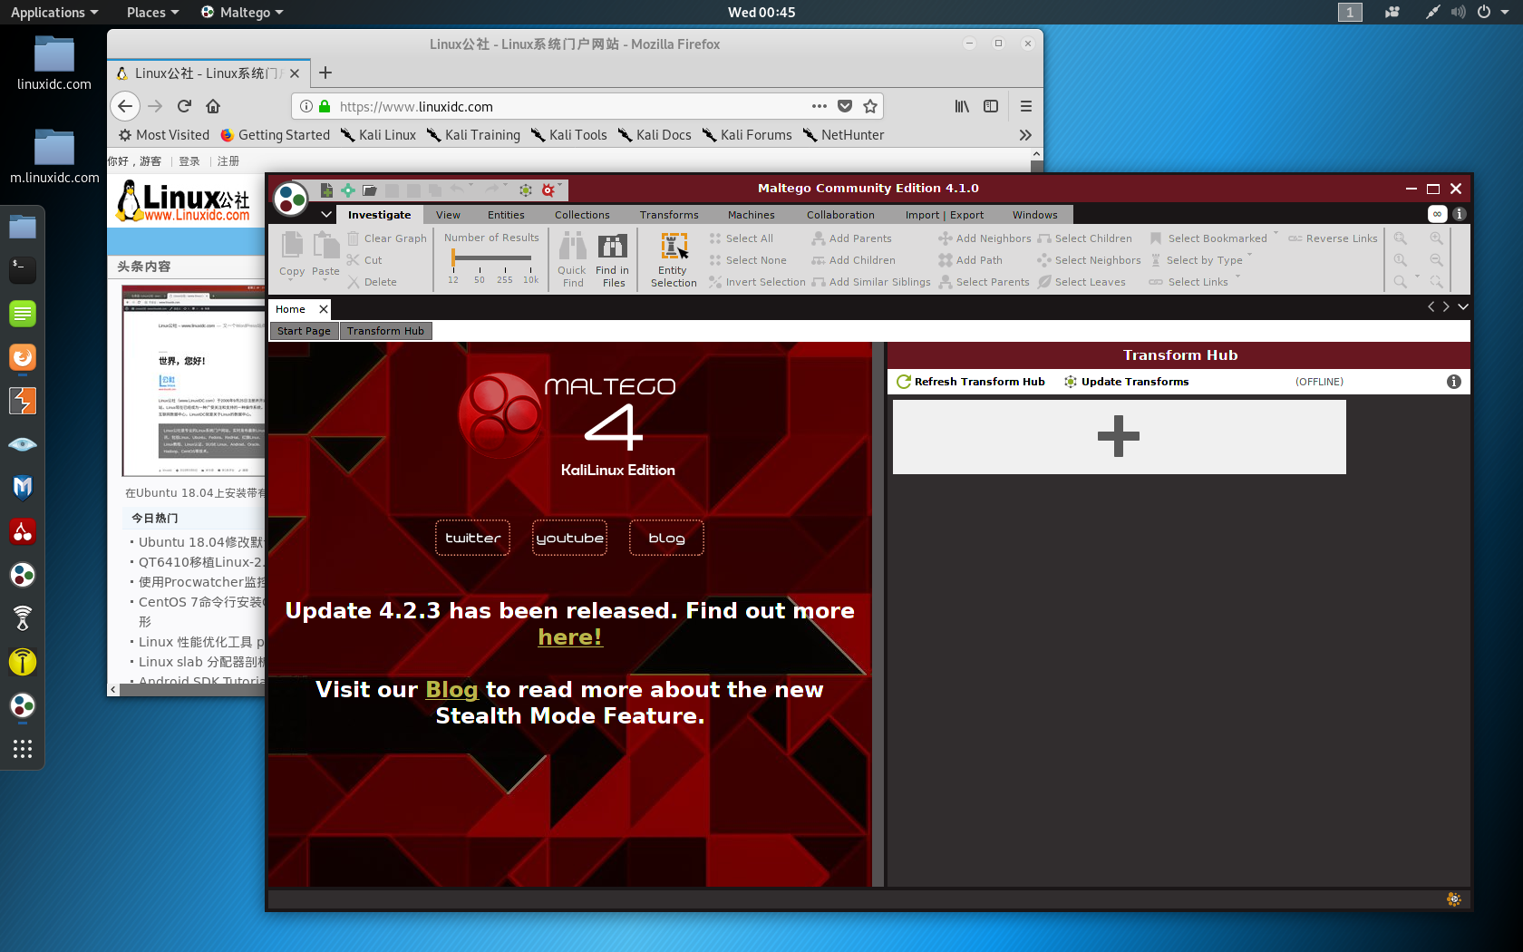Open the youtube link on start page
This screenshot has width=1523, height=952.
pos(569,538)
